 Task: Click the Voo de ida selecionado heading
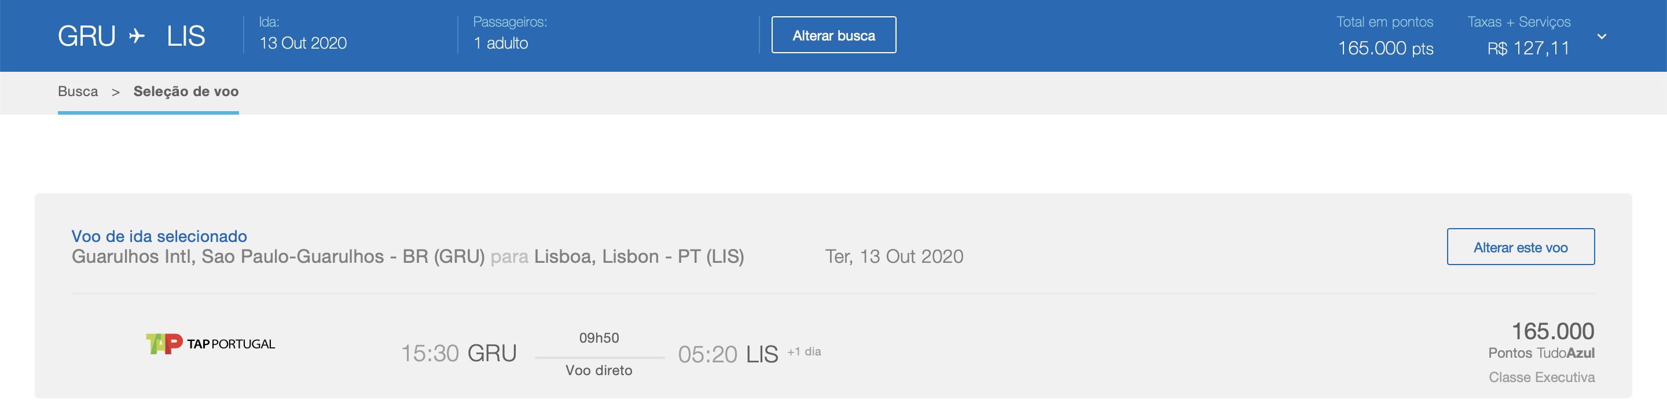click(x=159, y=236)
